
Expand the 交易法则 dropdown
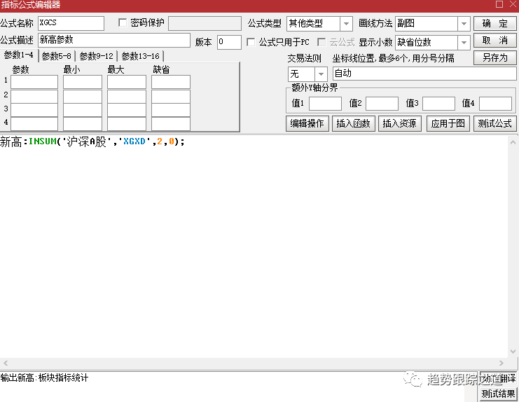pyautogui.click(x=321, y=74)
